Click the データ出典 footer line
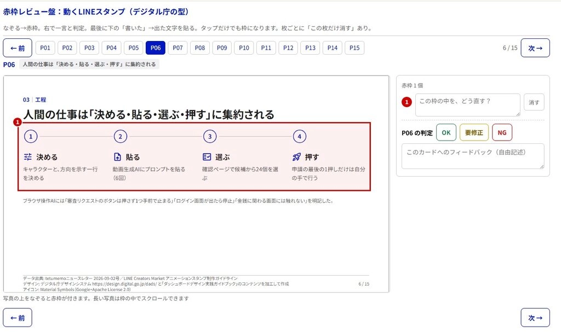 (130, 278)
